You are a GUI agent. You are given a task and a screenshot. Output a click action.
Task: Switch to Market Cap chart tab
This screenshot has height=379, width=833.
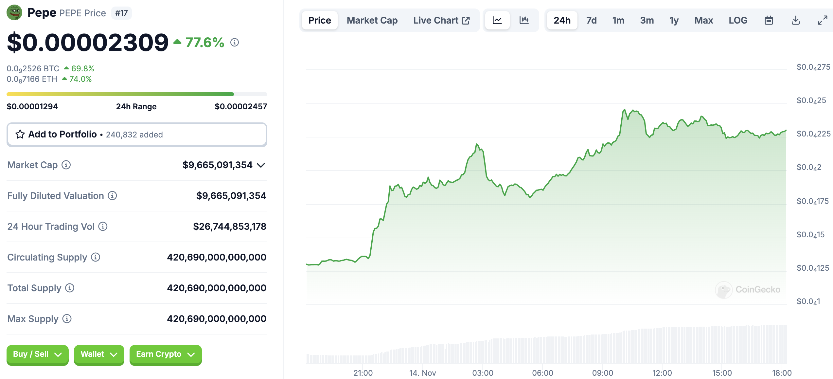click(x=372, y=20)
